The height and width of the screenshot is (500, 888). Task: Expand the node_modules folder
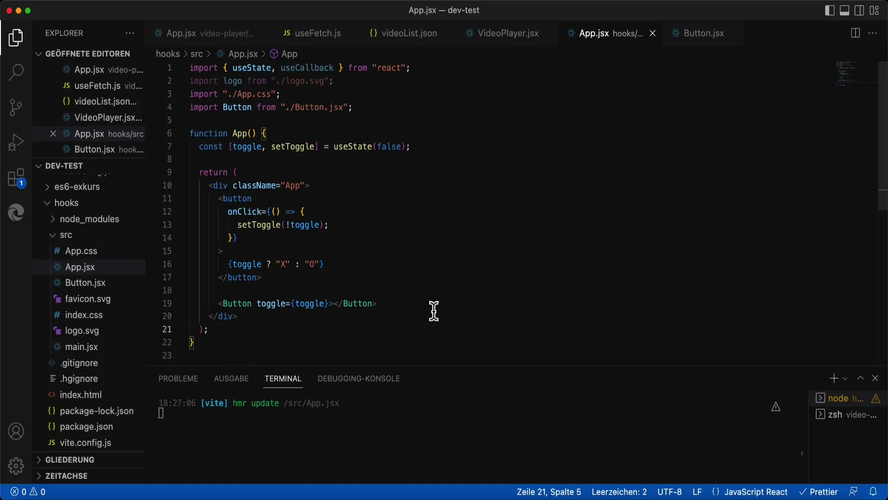tap(89, 219)
